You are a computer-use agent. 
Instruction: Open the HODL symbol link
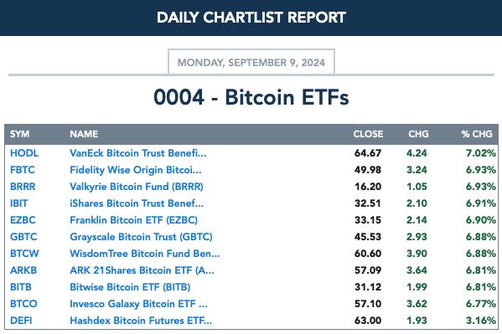pyautogui.click(x=24, y=153)
